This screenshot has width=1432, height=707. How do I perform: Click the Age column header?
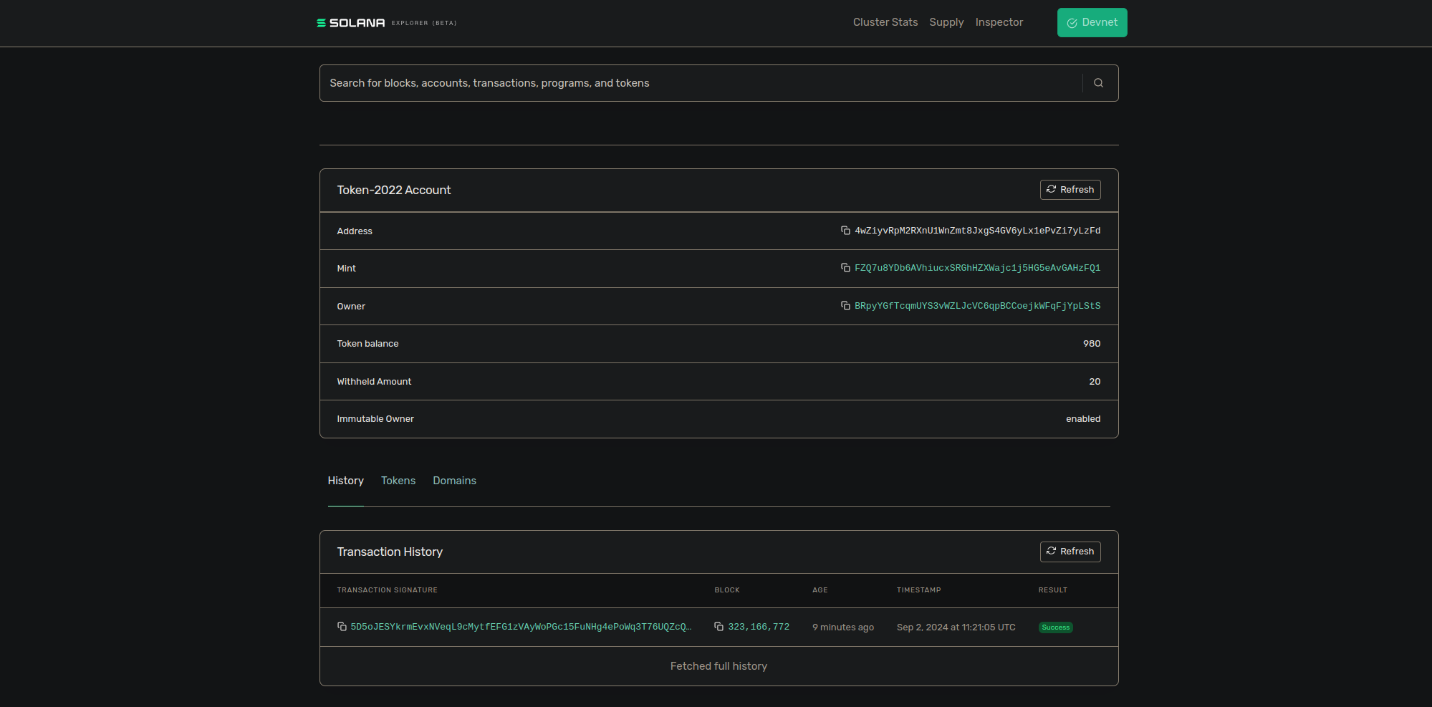click(820, 590)
